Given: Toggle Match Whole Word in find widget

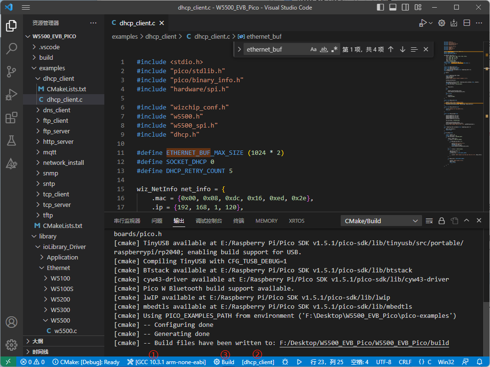Looking at the screenshot, I should (324, 49).
